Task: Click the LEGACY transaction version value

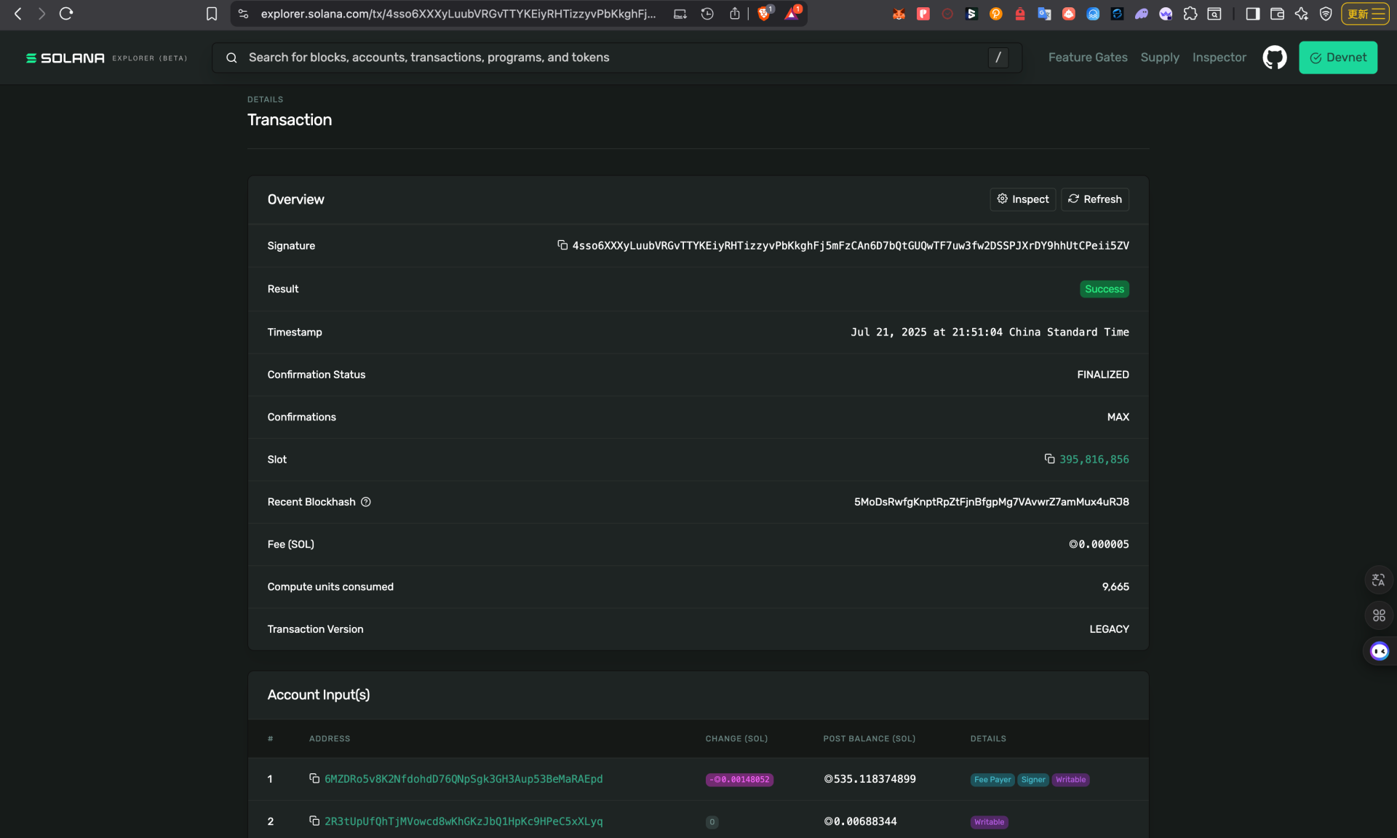Action: tap(1109, 629)
